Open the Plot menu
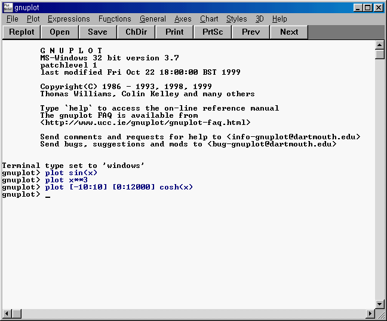This screenshot has width=387, height=321. click(x=33, y=19)
